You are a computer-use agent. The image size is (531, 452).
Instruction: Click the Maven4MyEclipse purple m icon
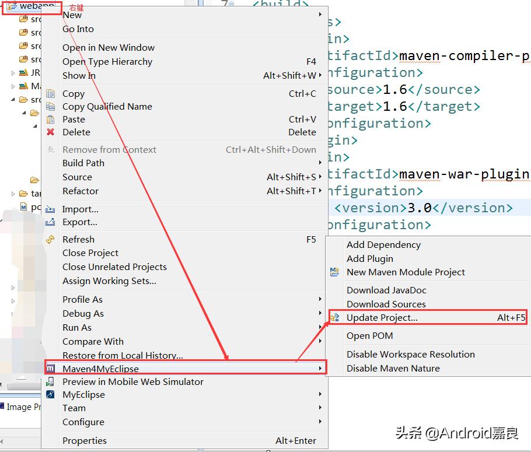point(50,368)
